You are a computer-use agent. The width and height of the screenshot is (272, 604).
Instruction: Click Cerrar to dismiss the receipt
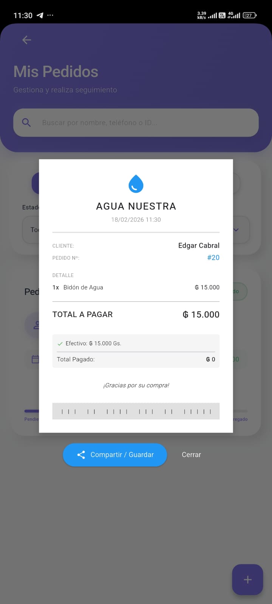pos(191,455)
